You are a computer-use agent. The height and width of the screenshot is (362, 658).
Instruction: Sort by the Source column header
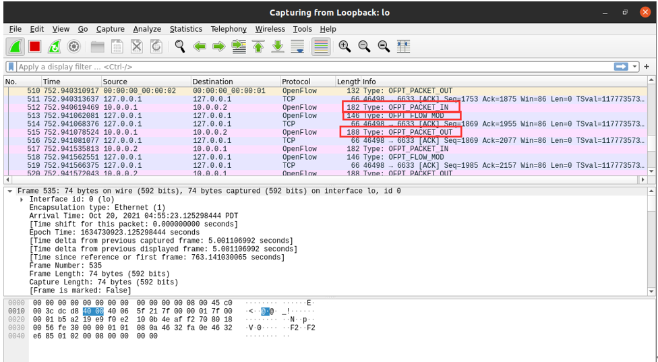[x=146, y=82]
